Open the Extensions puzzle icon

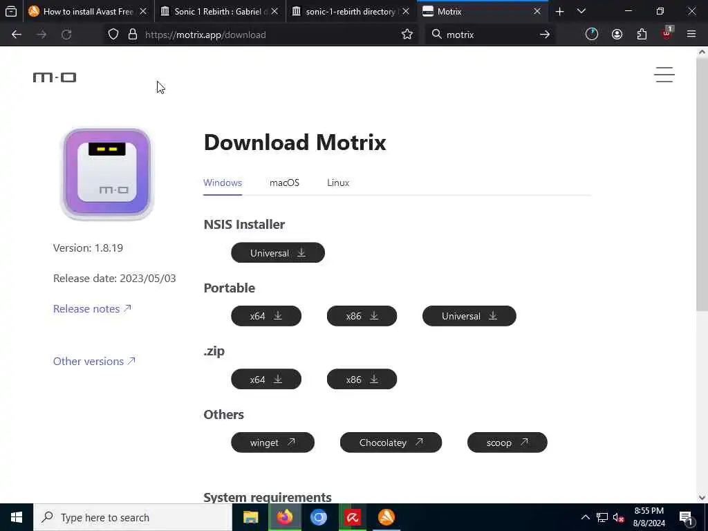(x=642, y=35)
